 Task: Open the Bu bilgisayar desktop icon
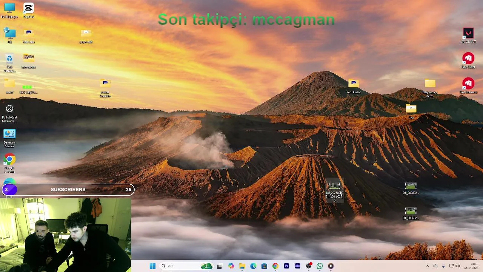click(9, 10)
